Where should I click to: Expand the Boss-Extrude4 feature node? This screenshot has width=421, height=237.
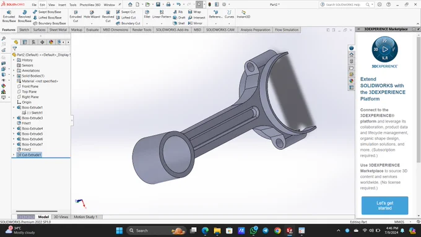[x=14, y=129]
